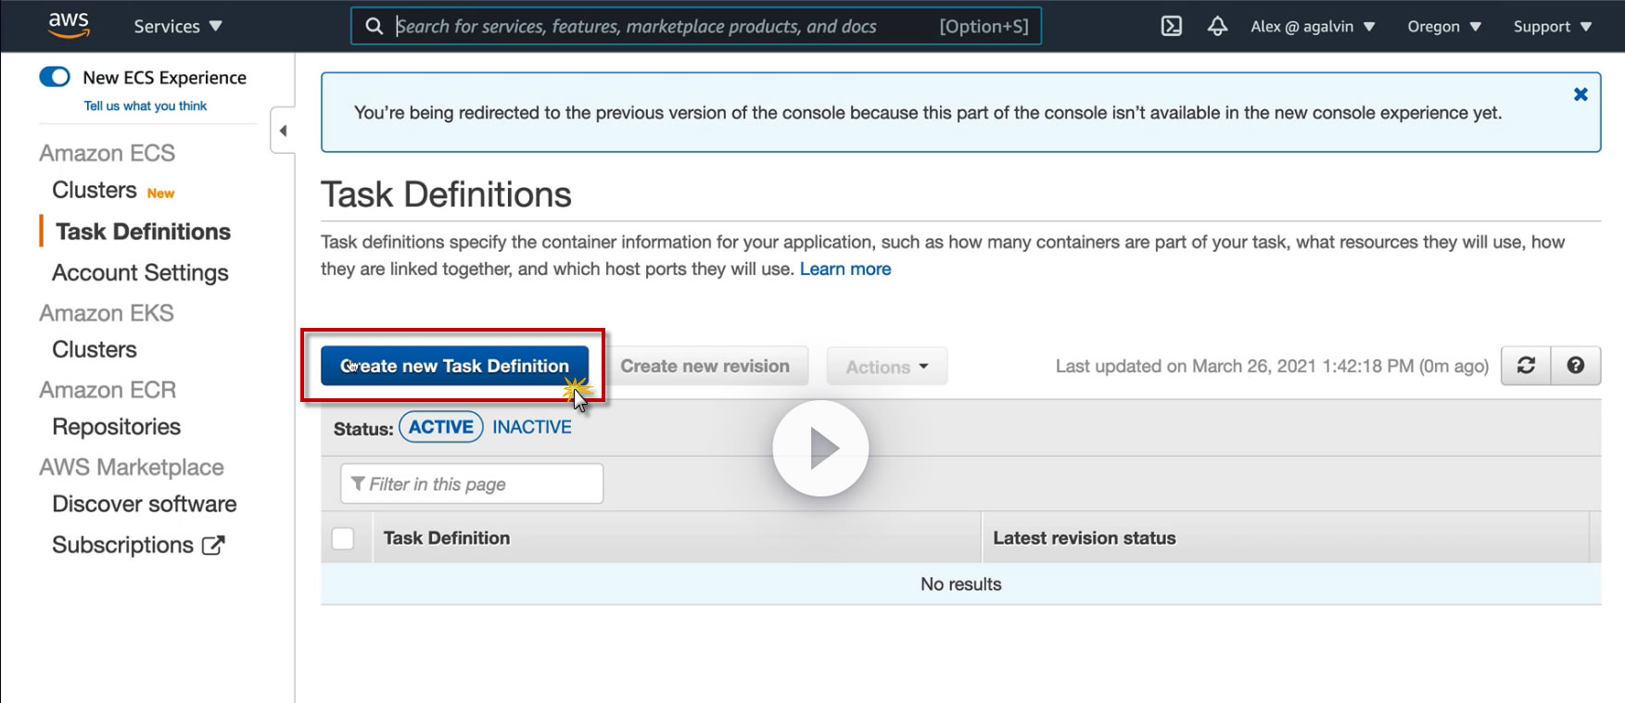This screenshot has height=703, width=1625.
Task: Open the notifications bell
Action: (1217, 26)
